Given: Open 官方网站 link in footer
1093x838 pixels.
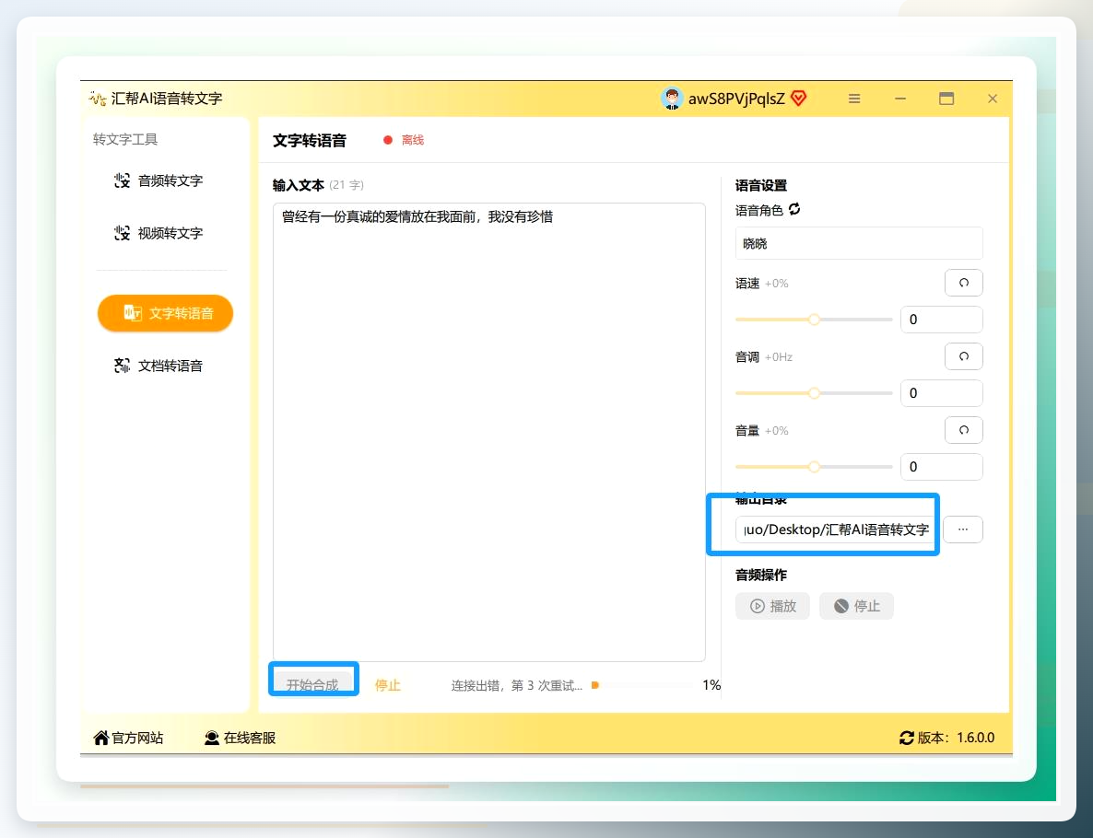Looking at the screenshot, I should coord(128,738).
